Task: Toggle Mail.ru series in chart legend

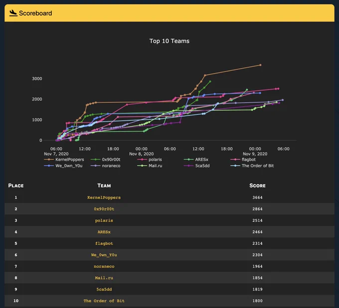Action: tap(150, 166)
